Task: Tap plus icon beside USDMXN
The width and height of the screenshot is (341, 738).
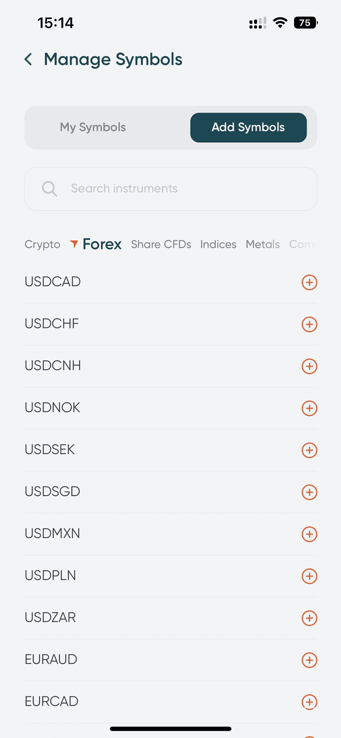Action: click(x=309, y=534)
